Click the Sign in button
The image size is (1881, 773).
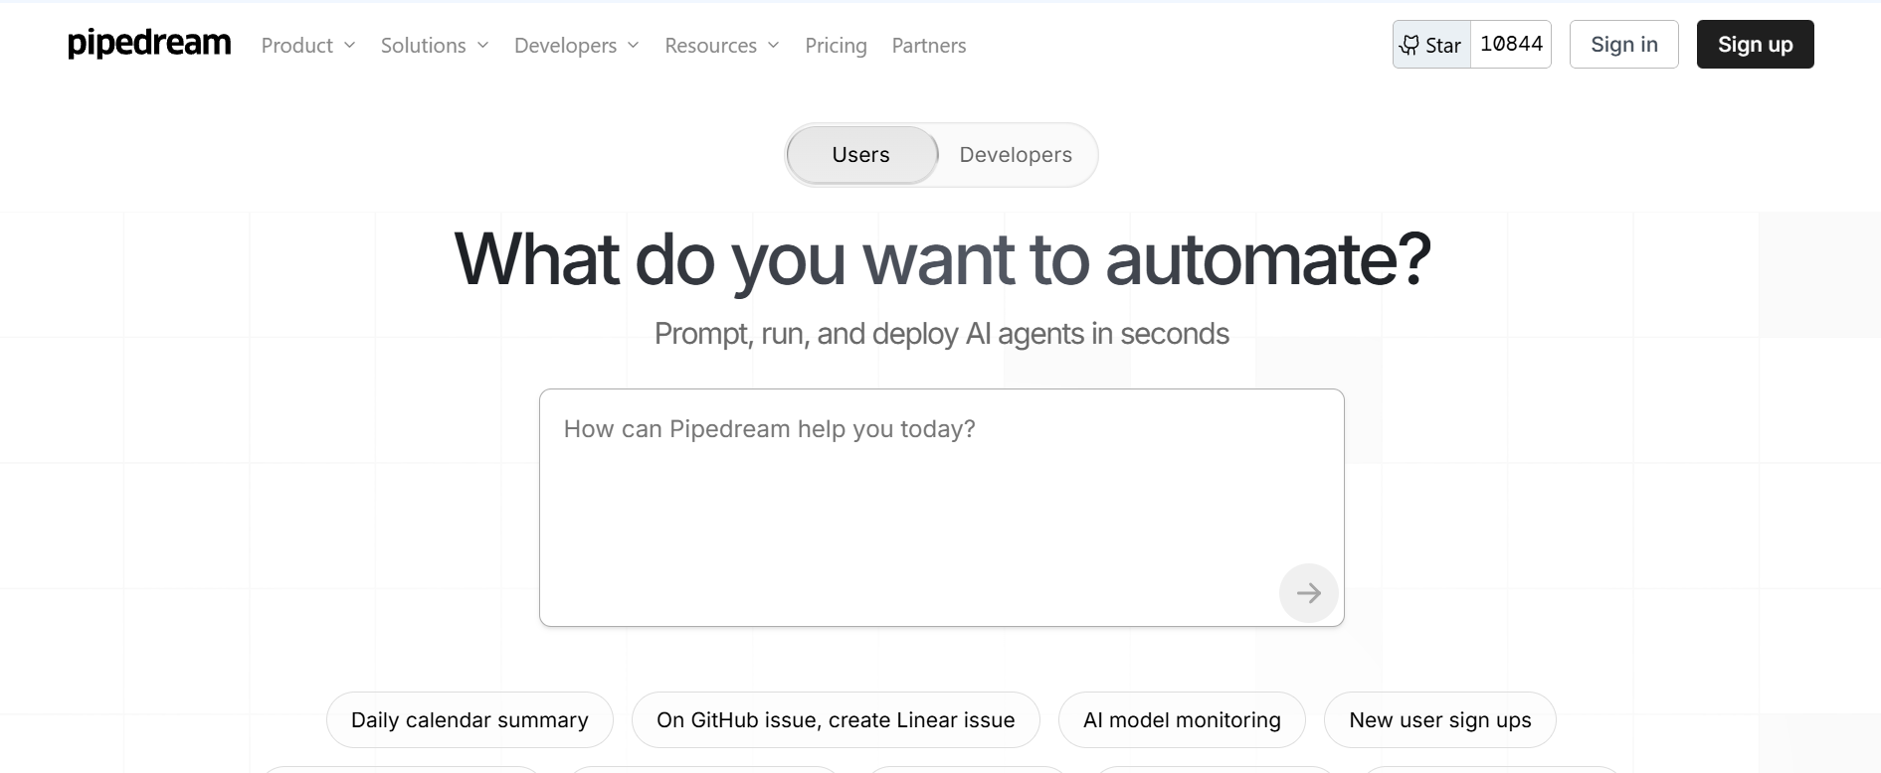coord(1623,45)
